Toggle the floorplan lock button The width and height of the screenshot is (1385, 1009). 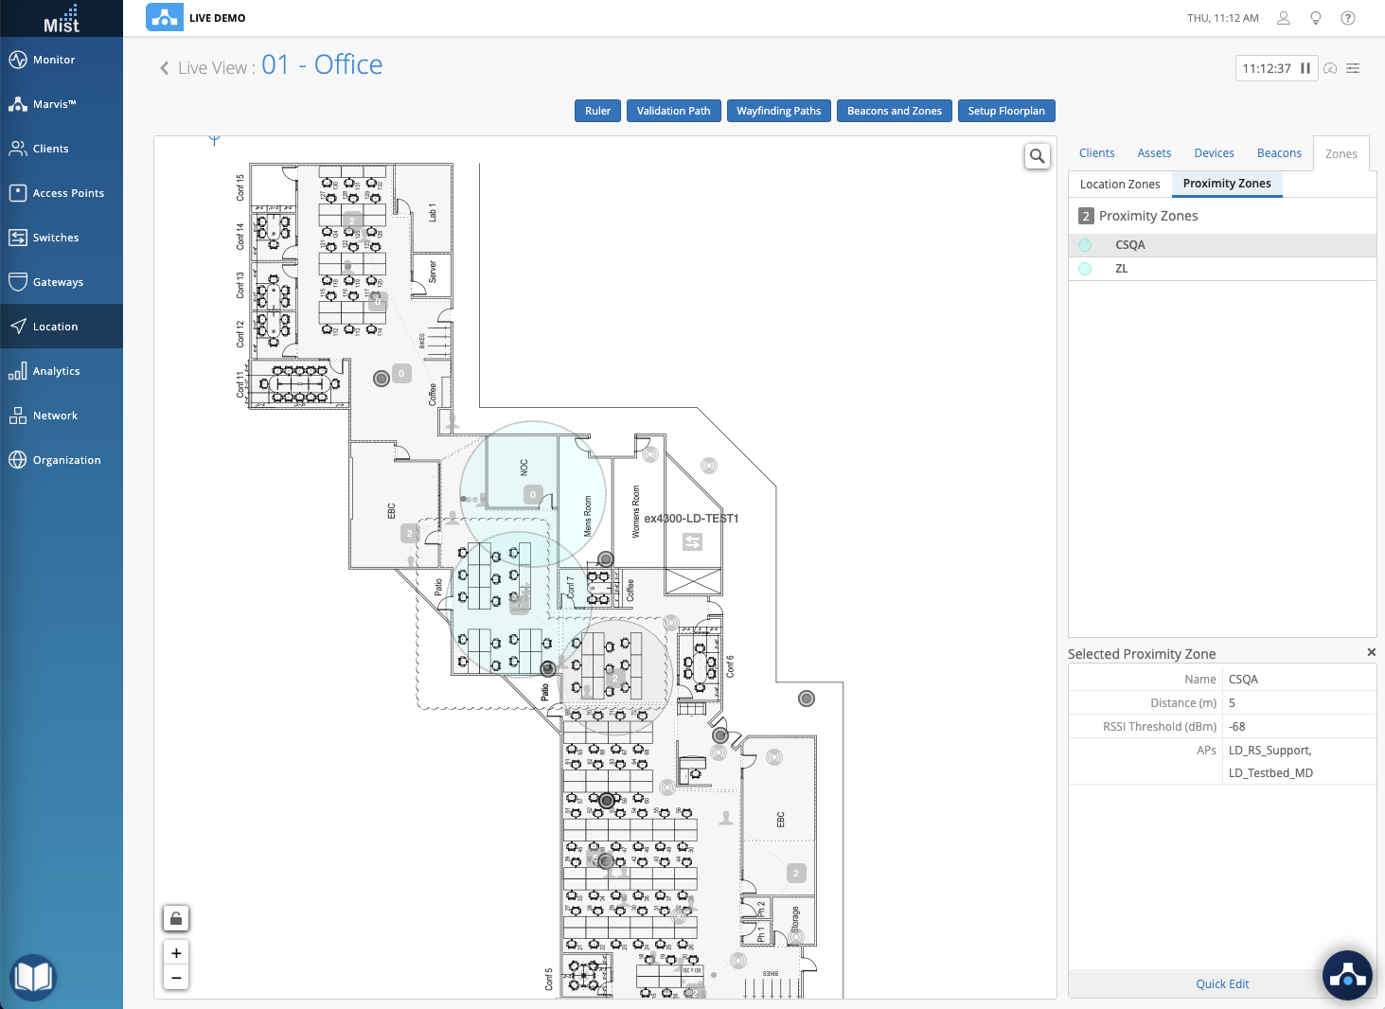pyautogui.click(x=176, y=918)
